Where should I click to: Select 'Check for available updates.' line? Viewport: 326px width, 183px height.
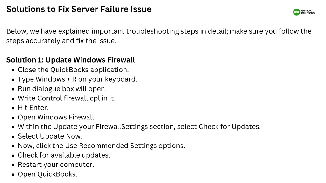pyautogui.click(x=64, y=155)
